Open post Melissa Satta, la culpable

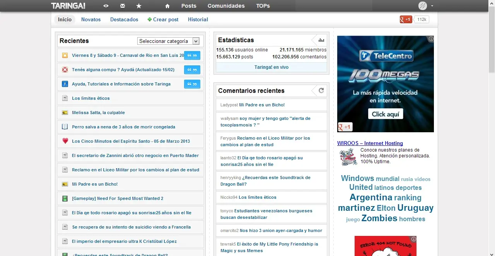click(98, 113)
